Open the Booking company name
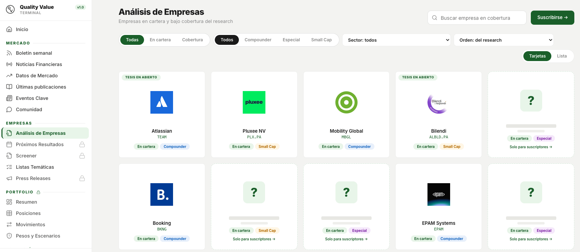This screenshot has width=580, height=252. [x=162, y=223]
